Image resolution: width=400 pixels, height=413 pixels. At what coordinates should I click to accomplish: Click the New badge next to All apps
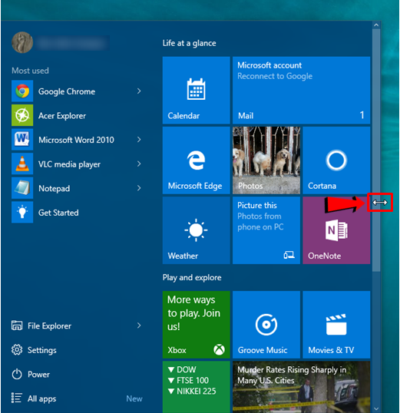pos(134,398)
